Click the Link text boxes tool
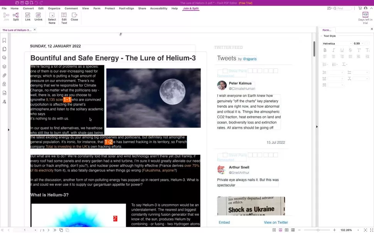Screen dimensions: 374x233 [28, 17]
